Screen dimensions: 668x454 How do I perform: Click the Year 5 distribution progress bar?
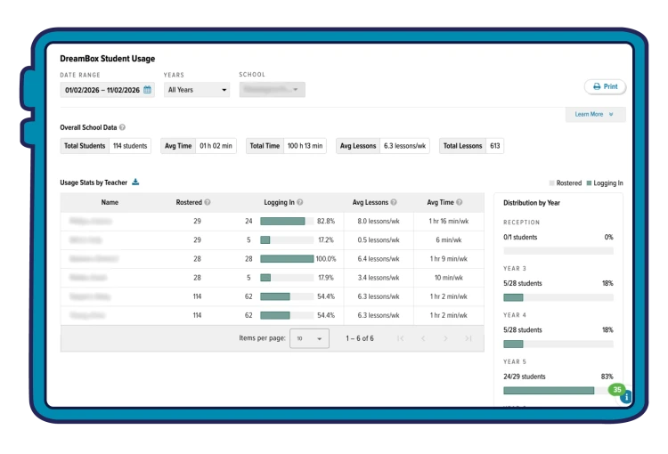pyautogui.click(x=558, y=391)
